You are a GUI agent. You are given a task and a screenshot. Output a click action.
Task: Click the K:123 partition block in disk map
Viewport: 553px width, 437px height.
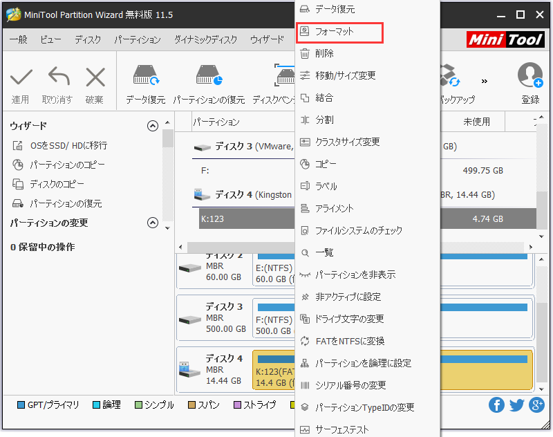[274, 370]
